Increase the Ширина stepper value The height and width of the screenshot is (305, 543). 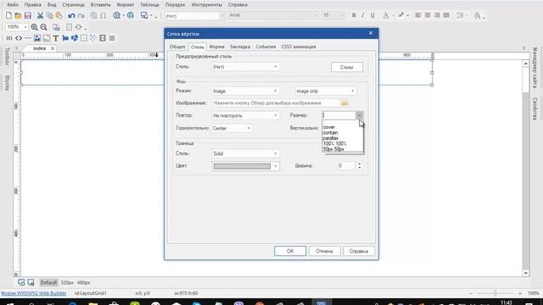pyautogui.click(x=359, y=164)
